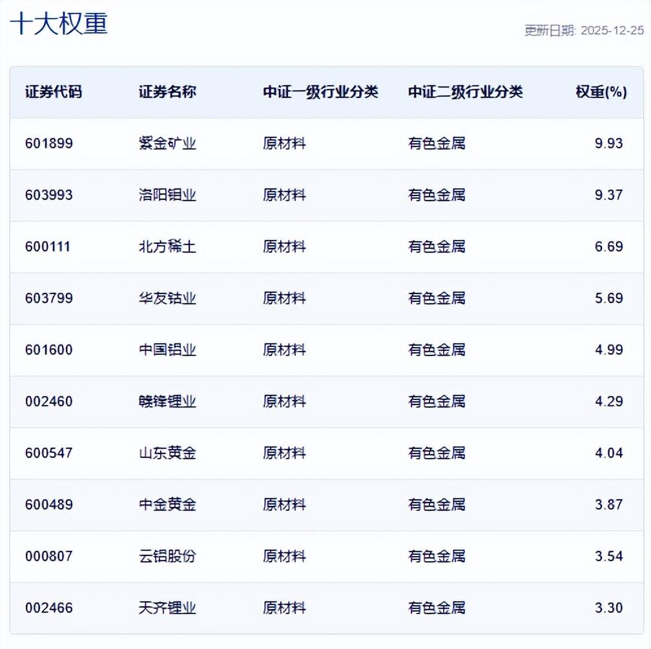
Task: Click 有色金属 in the 华友钴业 row
Action: click(x=437, y=298)
